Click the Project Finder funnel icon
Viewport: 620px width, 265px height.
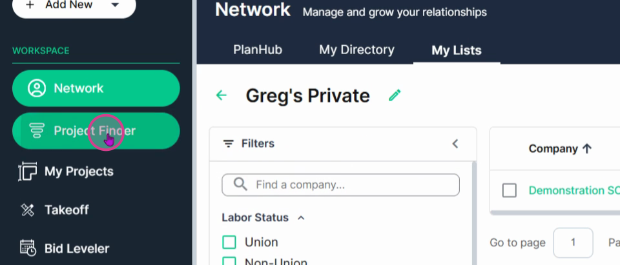[37, 131]
